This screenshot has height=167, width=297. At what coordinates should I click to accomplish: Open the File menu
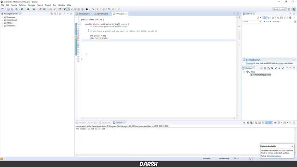(2, 5)
